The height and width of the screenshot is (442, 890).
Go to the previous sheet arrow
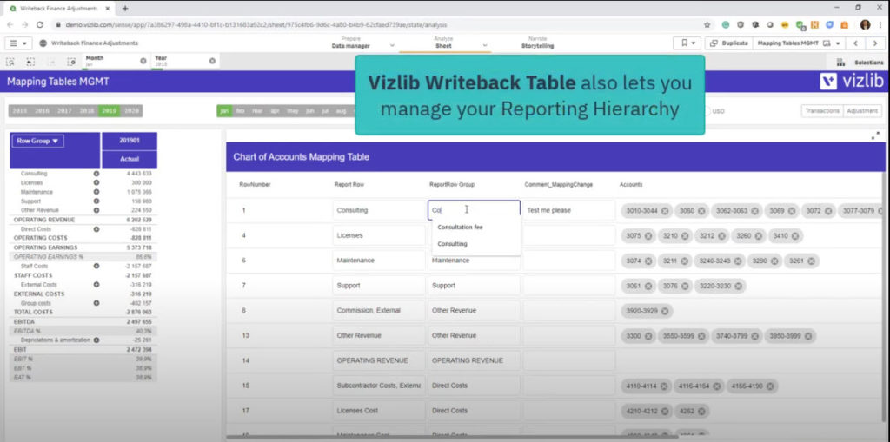tap(855, 43)
